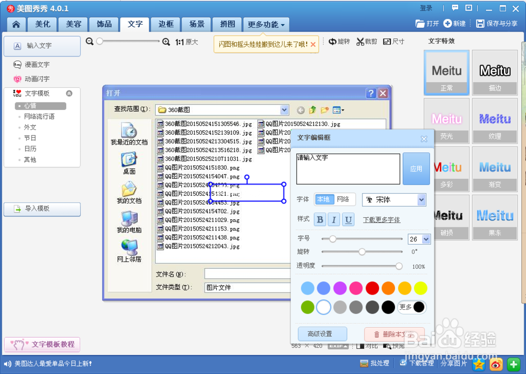Click the Weibo share icon bottom right

click(494, 364)
